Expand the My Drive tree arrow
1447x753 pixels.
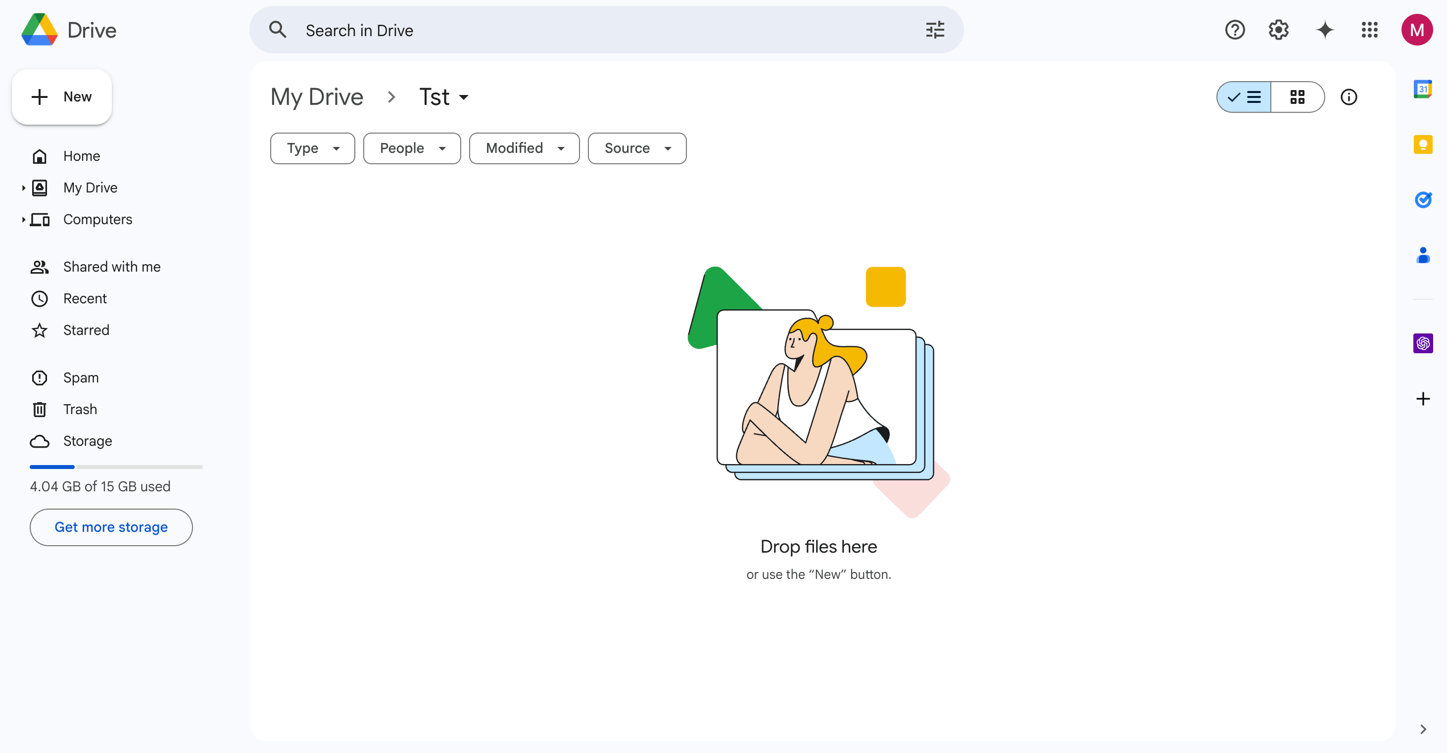(x=23, y=188)
